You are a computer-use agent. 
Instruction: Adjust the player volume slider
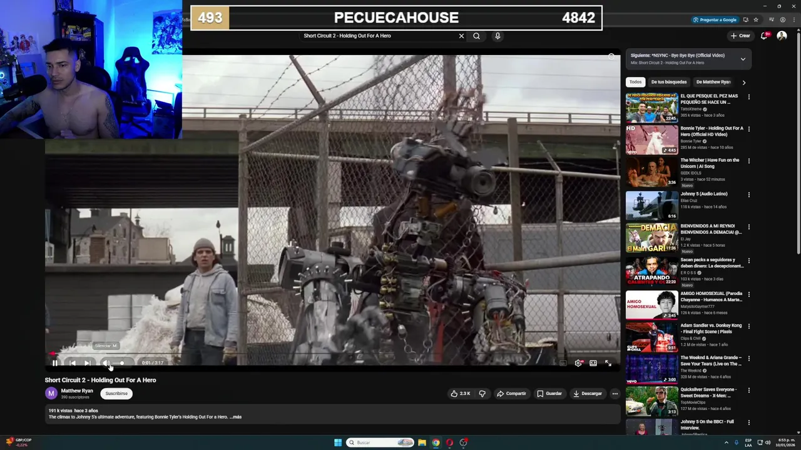119,363
